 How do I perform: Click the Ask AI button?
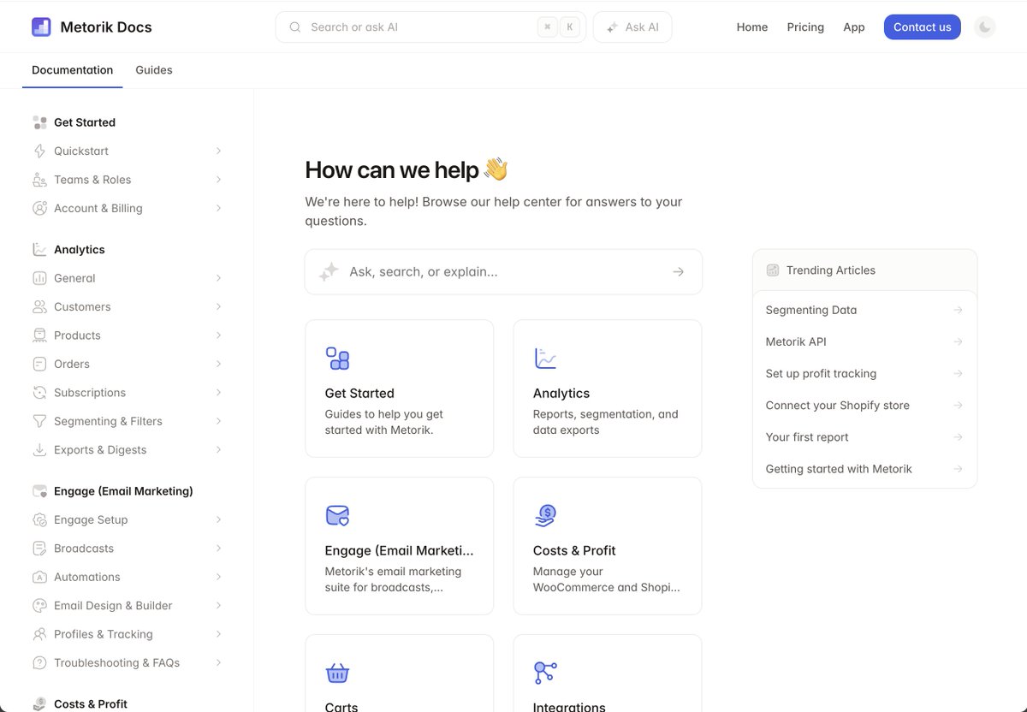[632, 27]
